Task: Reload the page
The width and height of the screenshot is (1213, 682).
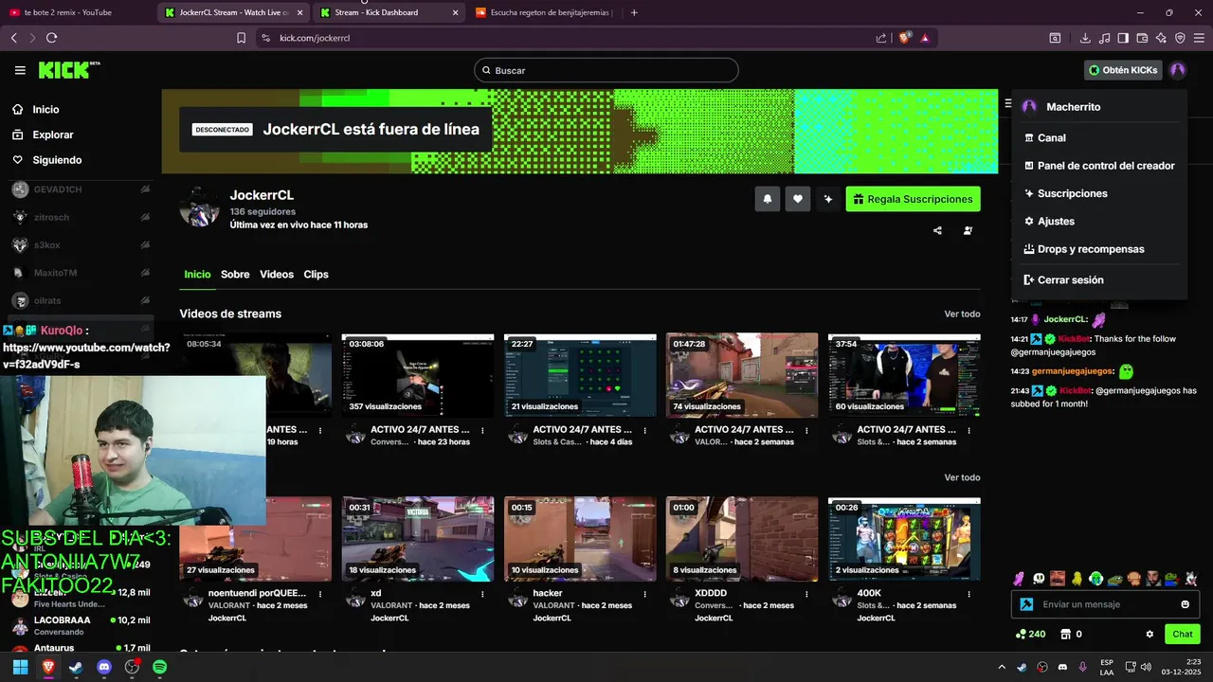Action: point(51,38)
